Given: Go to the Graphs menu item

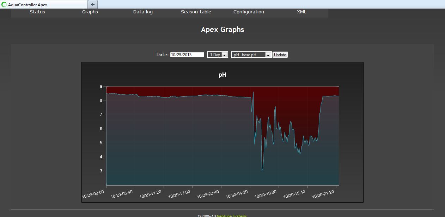Looking at the screenshot, I should pyautogui.click(x=90, y=12).
